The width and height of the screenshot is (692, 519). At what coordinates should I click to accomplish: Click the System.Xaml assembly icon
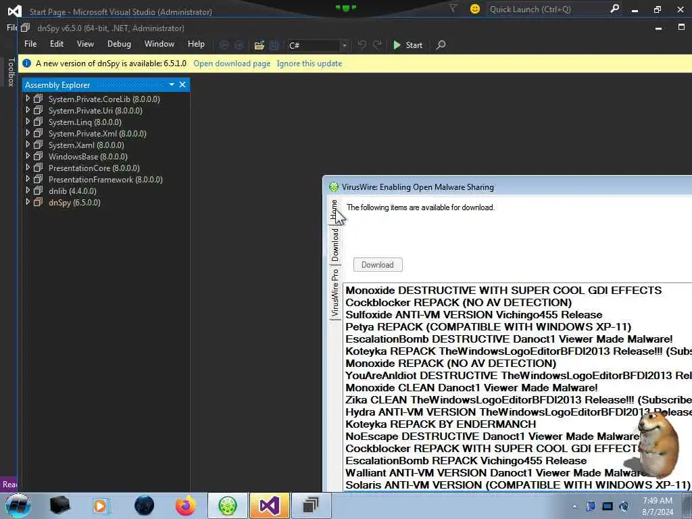[x=39, y=145]
